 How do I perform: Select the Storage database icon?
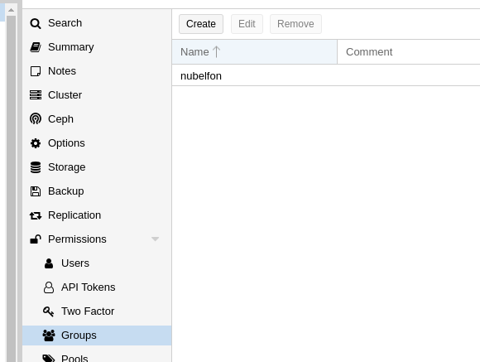[x=36, y=167]
